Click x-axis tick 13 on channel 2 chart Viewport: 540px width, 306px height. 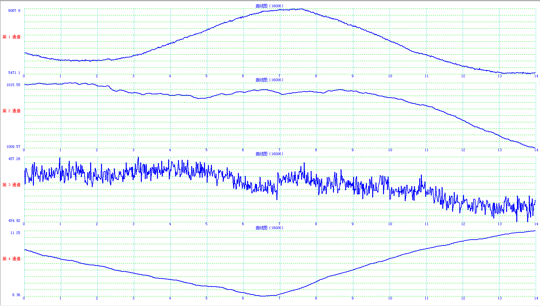[500, 150]
